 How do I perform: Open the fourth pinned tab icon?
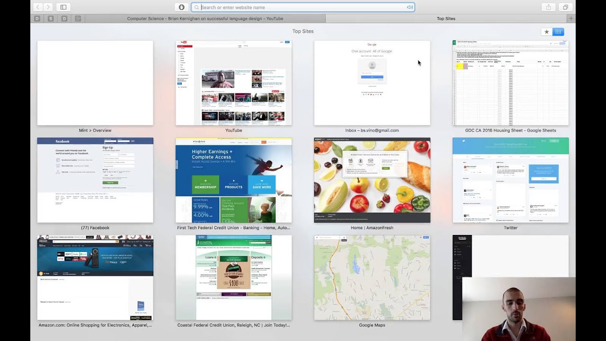click(x=78, y=18)
